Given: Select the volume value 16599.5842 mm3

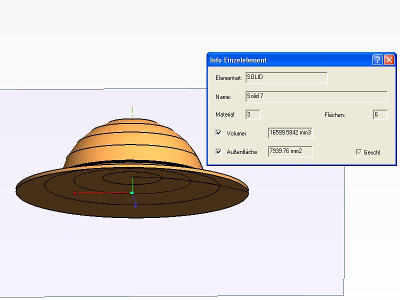Looking at the screenshot, I should pyautogui.click(x=290, y=133).
